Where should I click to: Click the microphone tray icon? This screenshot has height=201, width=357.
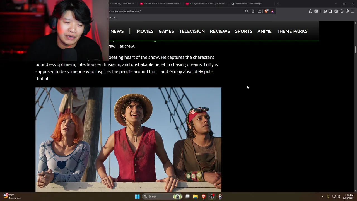pyautogui.click(x=328, y=197)
